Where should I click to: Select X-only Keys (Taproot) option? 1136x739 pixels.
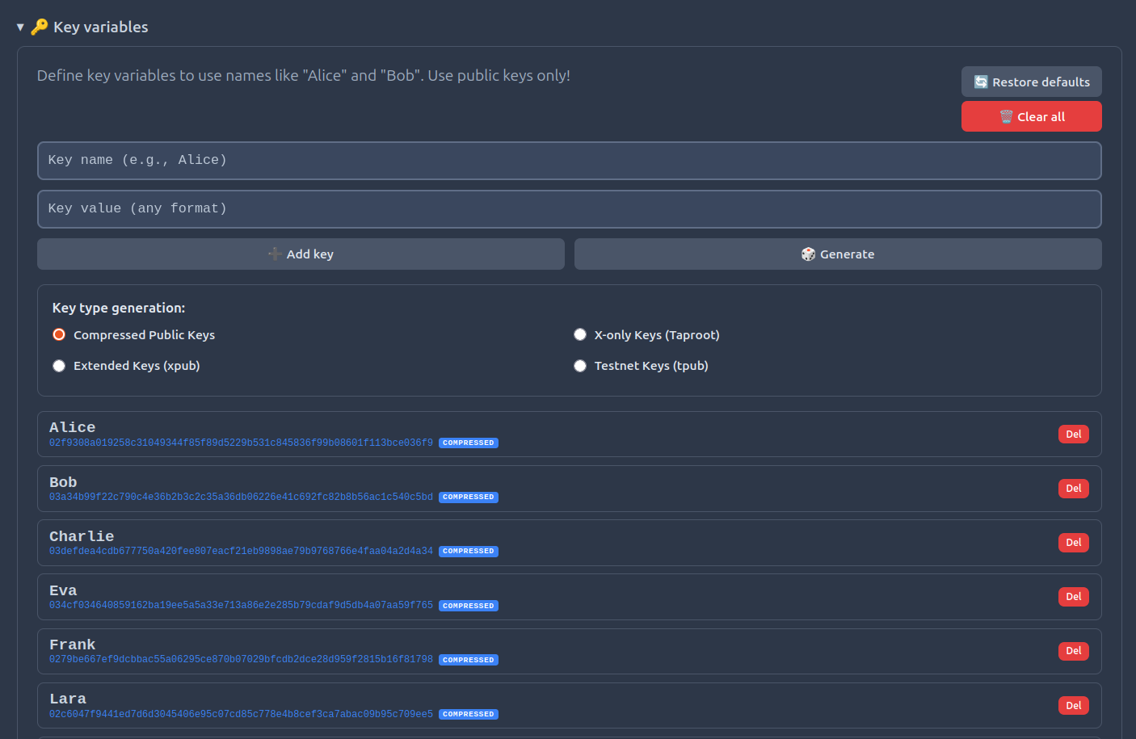click(580, 335)
